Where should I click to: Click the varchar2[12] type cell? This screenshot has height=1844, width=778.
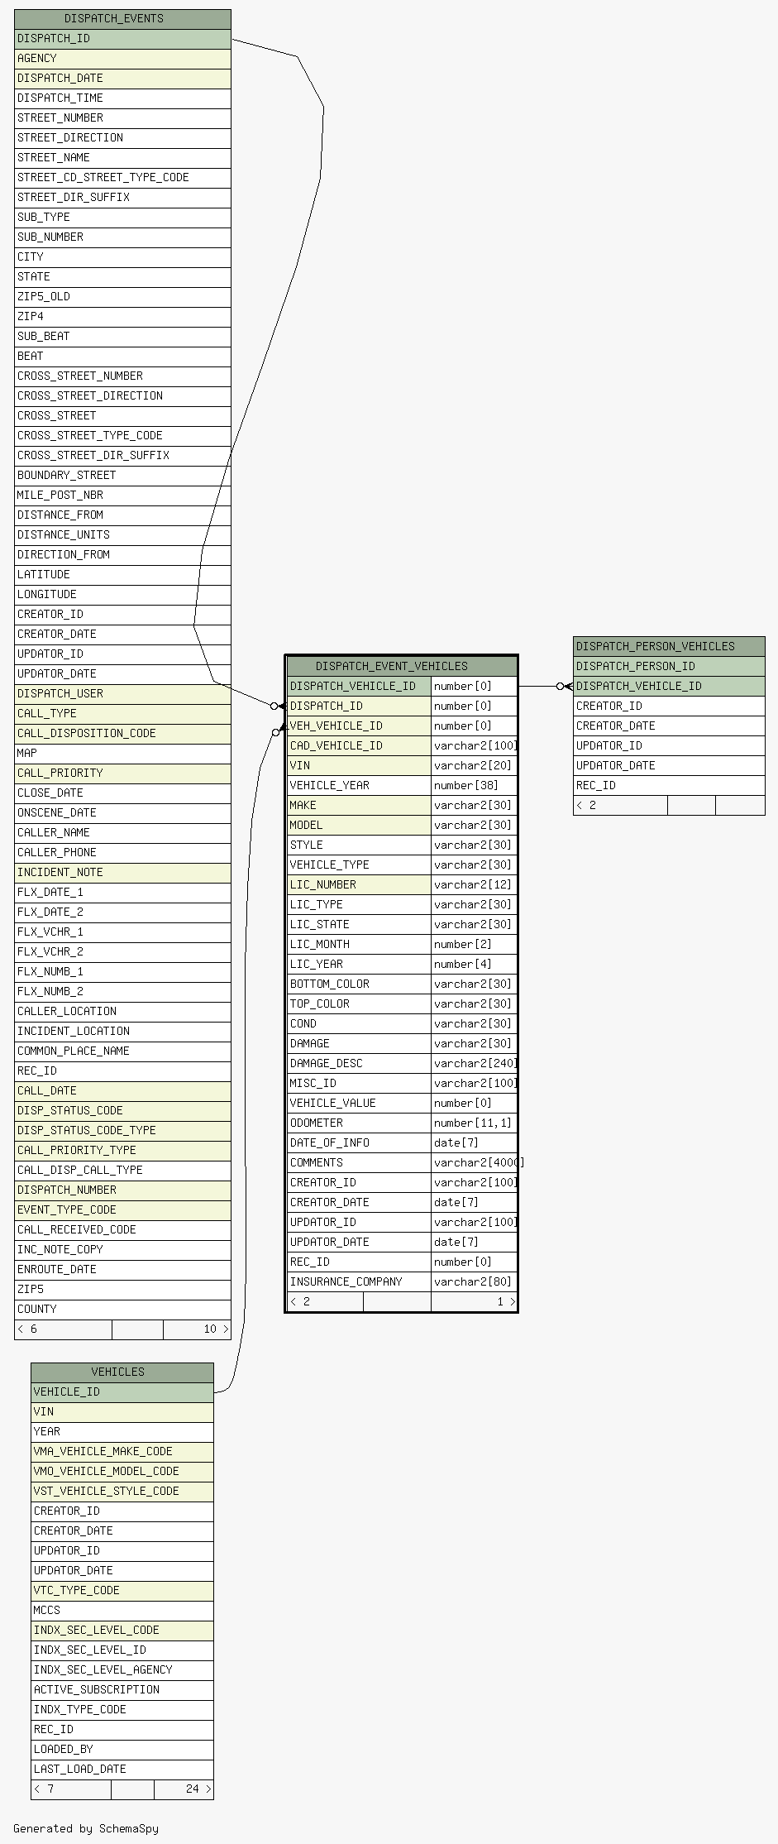pos(474,884)
